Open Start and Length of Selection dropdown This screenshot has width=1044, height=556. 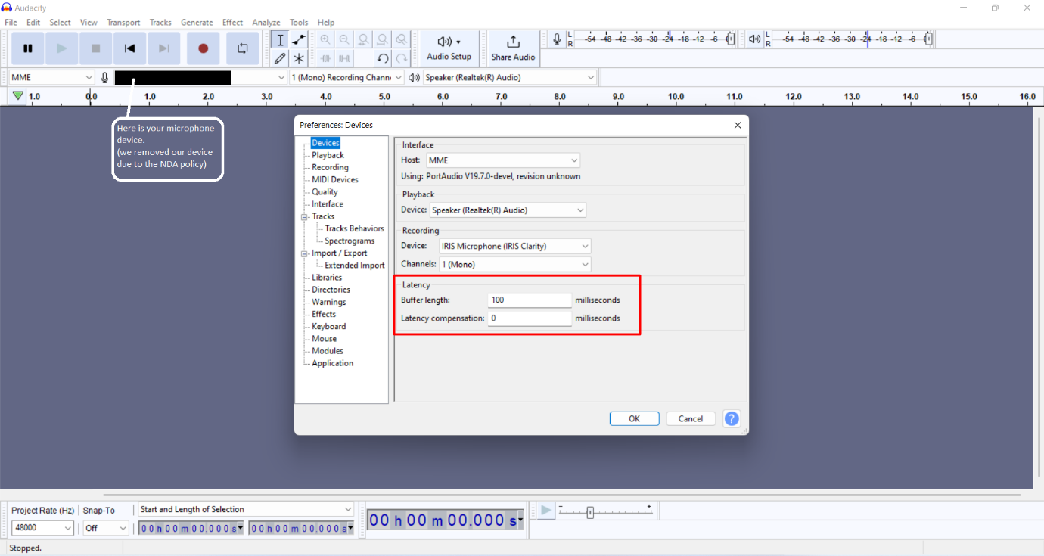click(246, 509)
